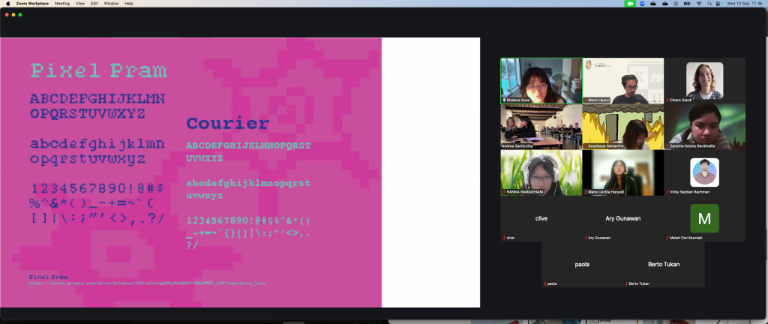The width and height of the screenshot is (768, 324).
Task: Open the Window menu
Action: coord(111,4)
